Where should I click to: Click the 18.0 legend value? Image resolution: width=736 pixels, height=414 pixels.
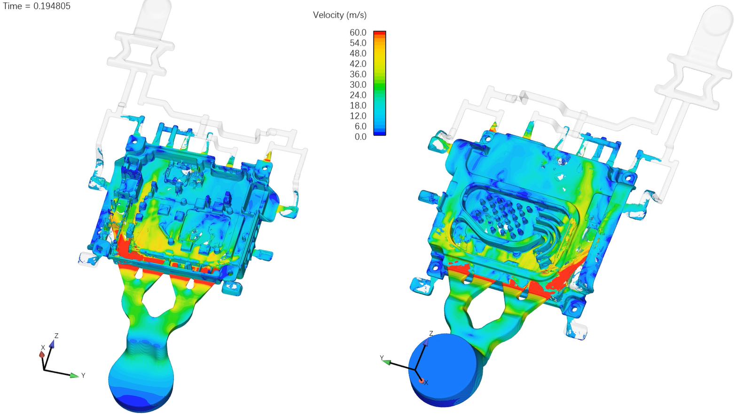[358, 105]
